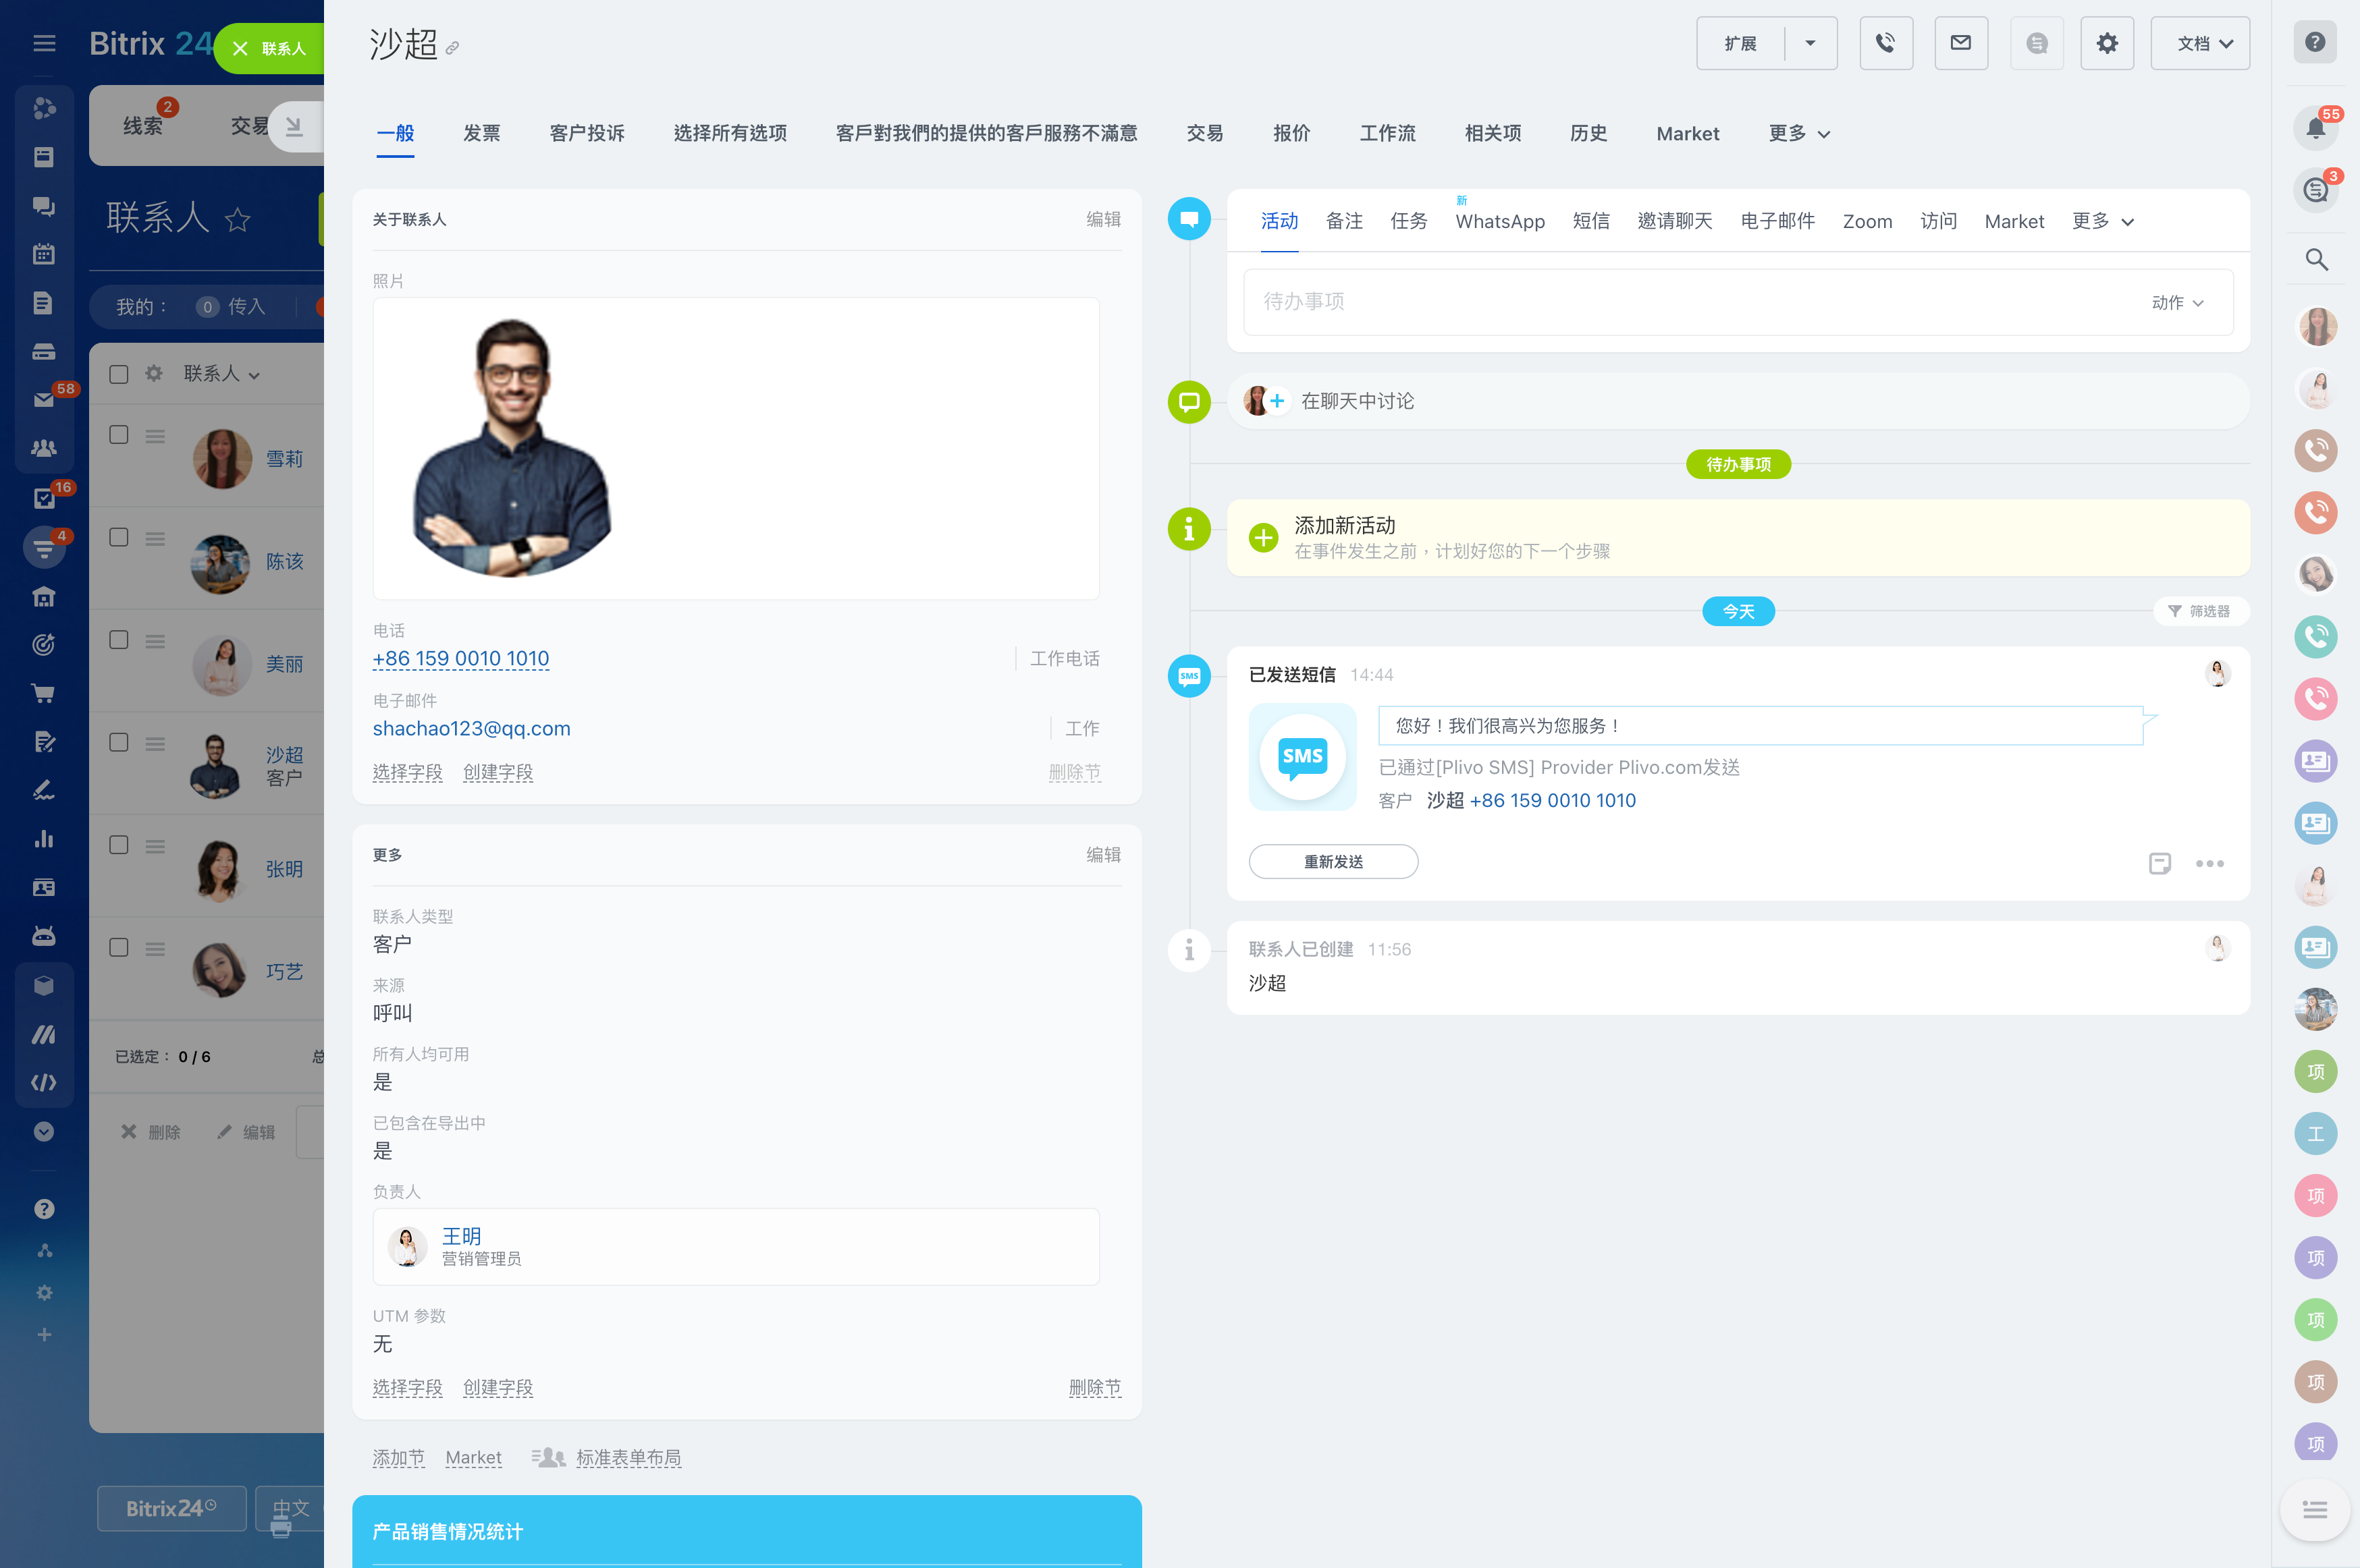Toggle the select-all contacts checkbox
The image size is (2360, 1568).
click(x=119, y=374)
